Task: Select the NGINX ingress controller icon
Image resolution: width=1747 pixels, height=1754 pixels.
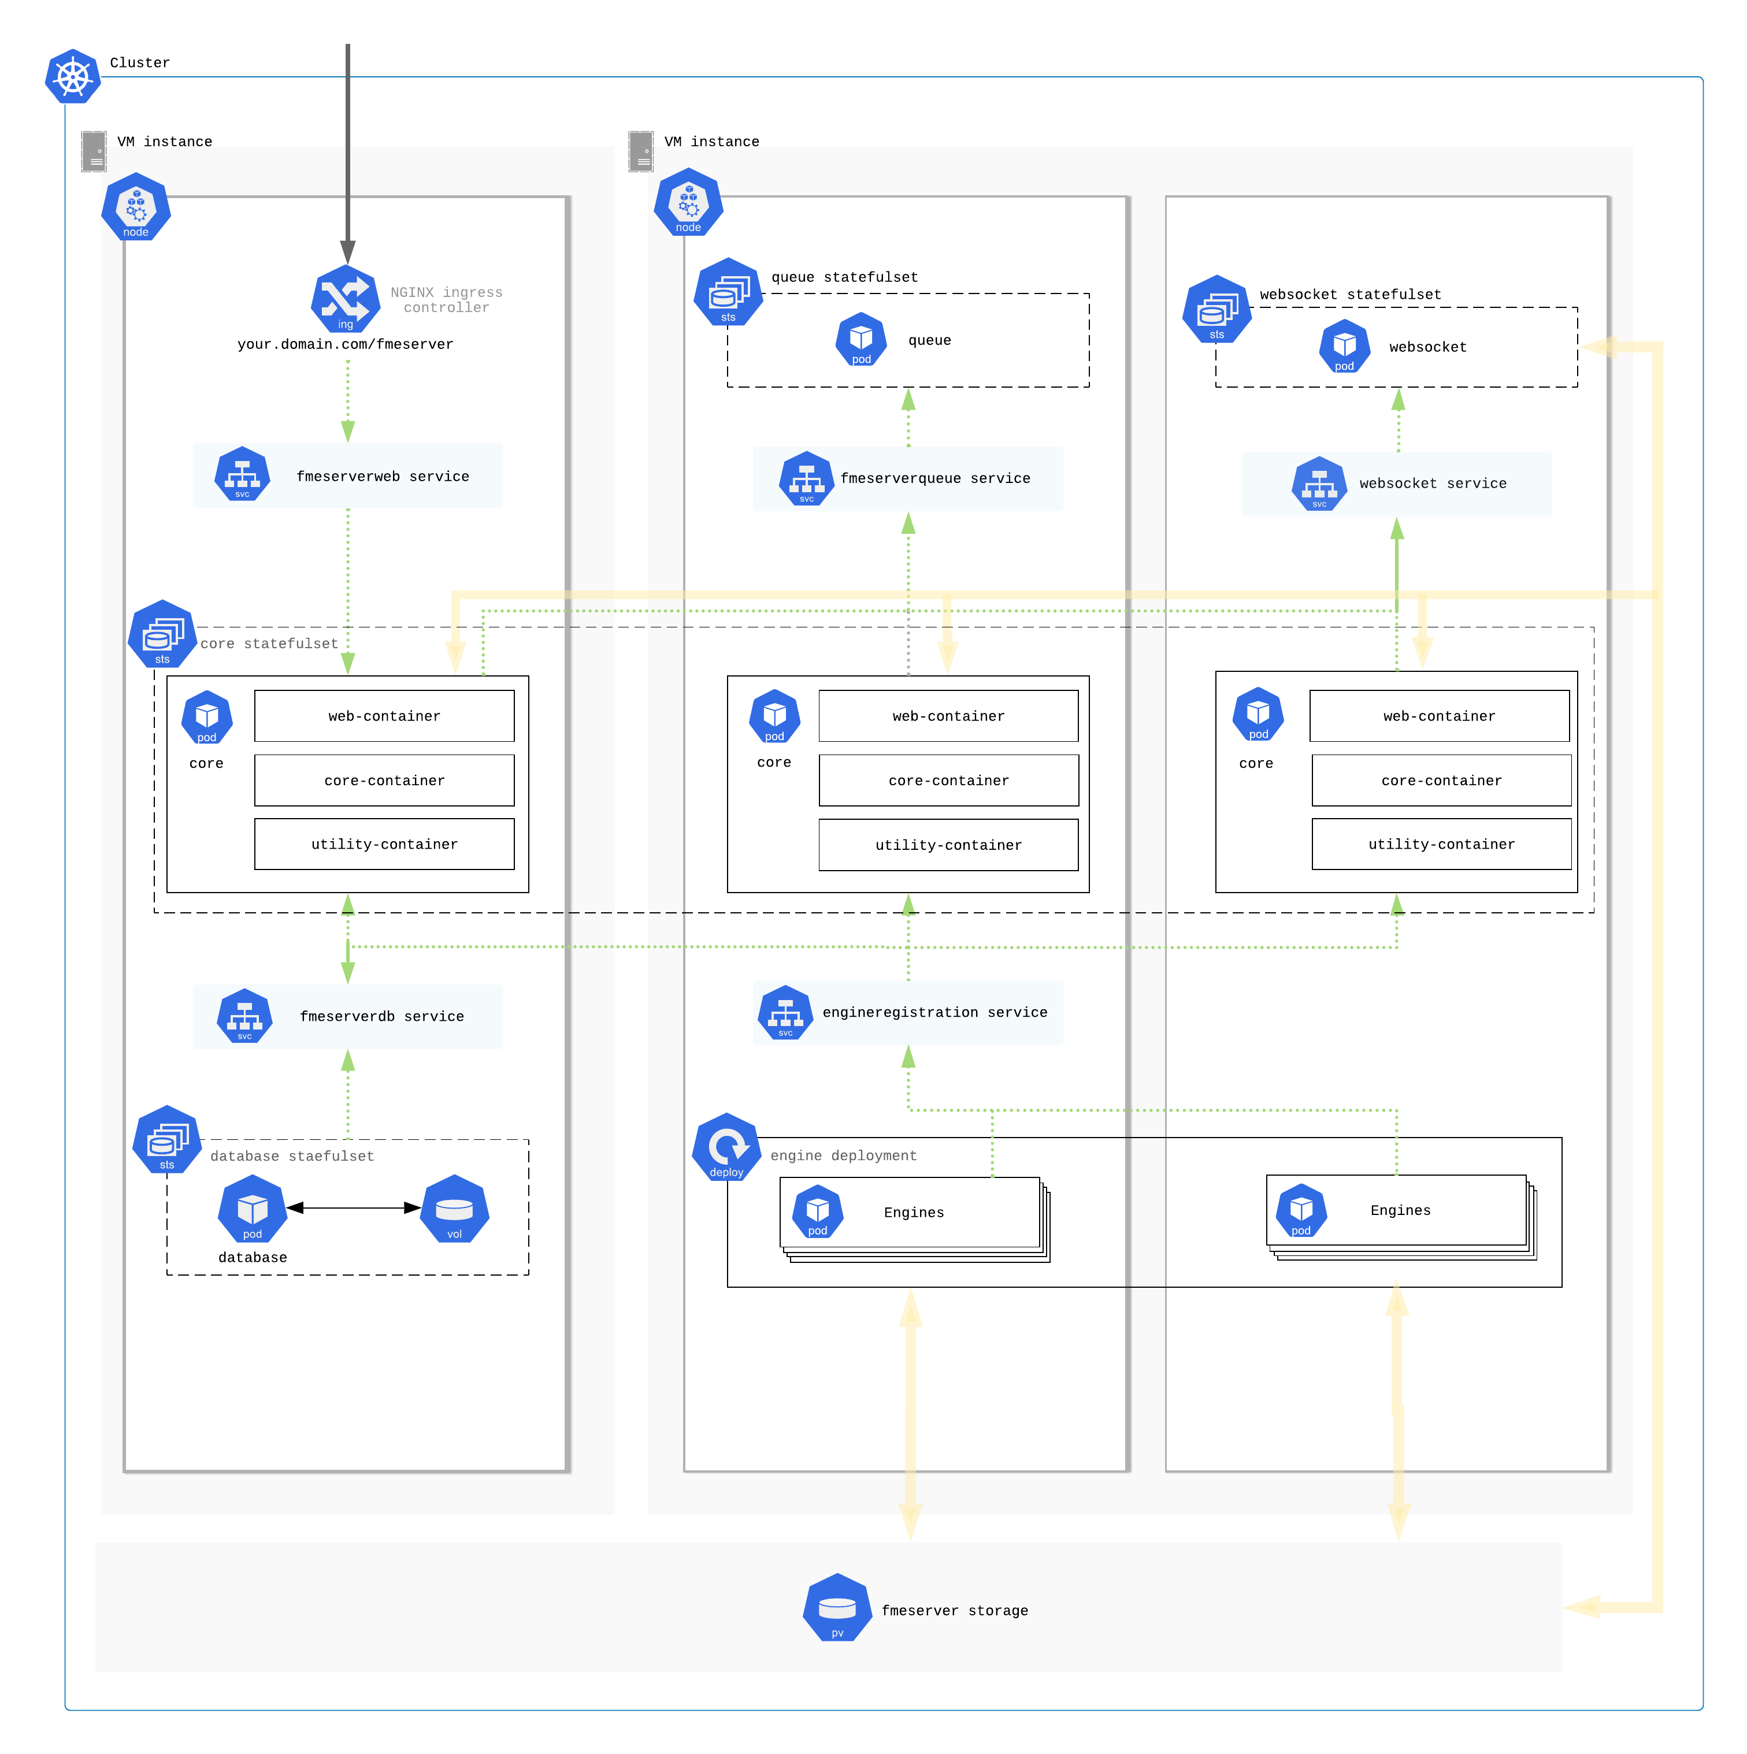Action: pyautogui.click(x=346, y=300)
